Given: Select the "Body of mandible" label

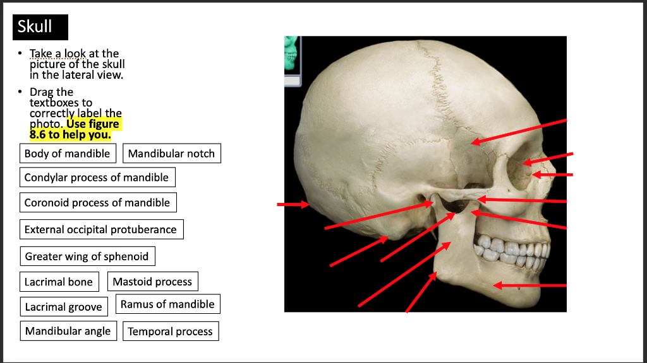Looking at the screenshot, I should click(x=68, y=153).
